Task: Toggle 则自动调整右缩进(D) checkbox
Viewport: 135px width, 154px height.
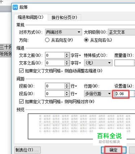Action: [x=21, y=71]
